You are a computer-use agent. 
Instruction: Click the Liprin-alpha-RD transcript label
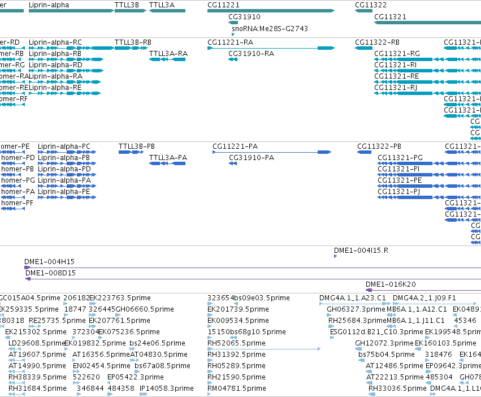pos(55,65)
